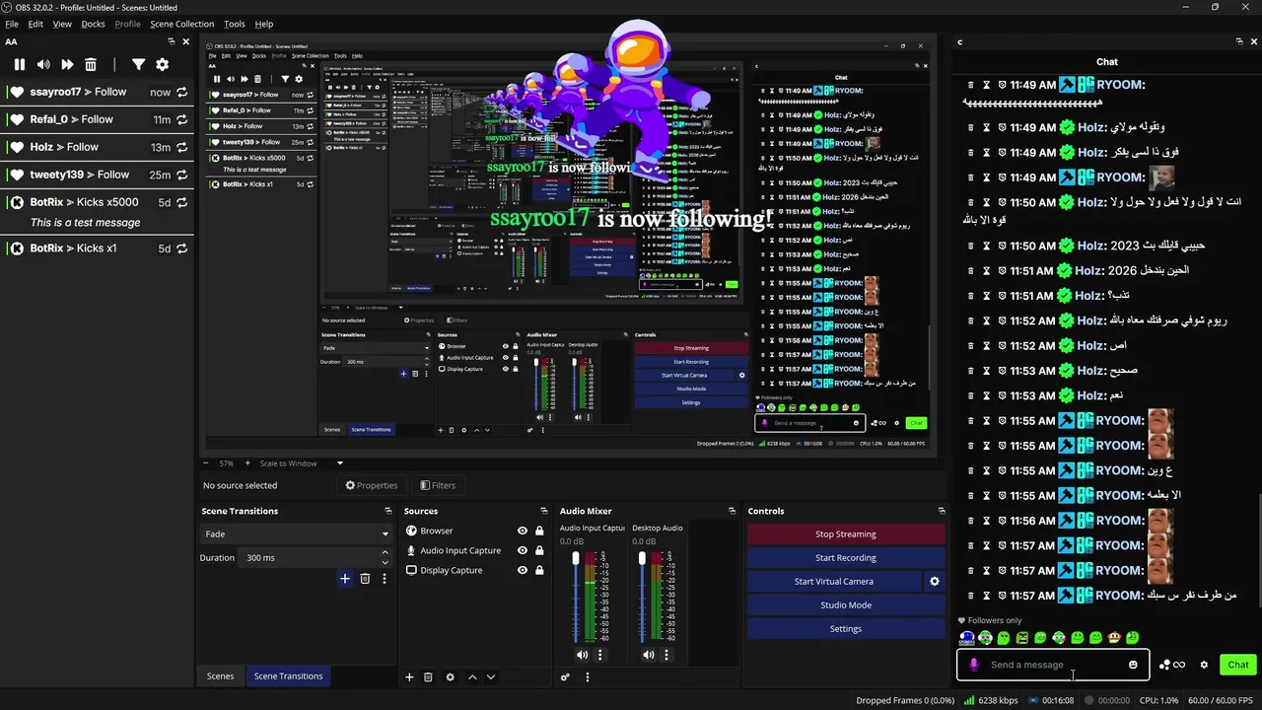Replay the BotRix Kicks x1 alert
Screen dimensions: 1262x710
181,248
